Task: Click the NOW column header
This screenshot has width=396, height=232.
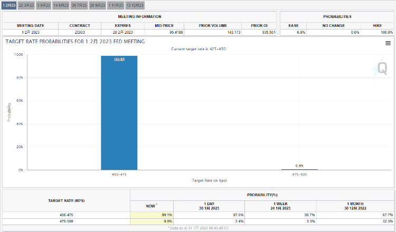Action: click(x=151, y=206)
